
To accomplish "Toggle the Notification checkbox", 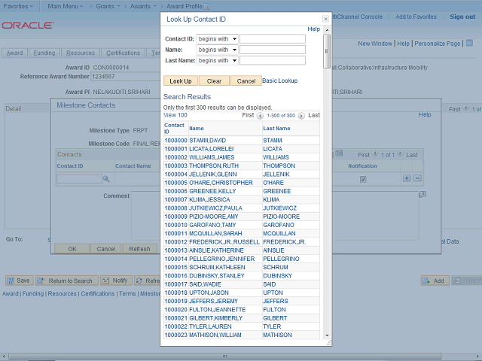I will pos(363,179).
